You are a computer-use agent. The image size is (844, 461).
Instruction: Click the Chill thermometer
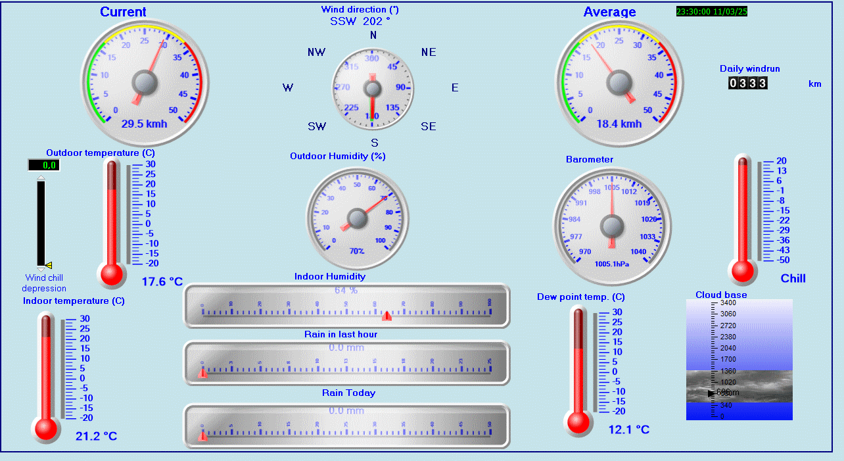(x=742, y=219)
